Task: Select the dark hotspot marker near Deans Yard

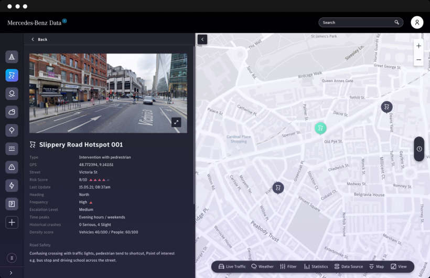Action: [386, 107]
